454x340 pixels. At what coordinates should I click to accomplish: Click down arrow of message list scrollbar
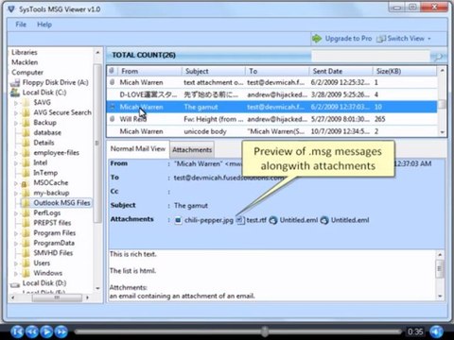(x=442, y=132)
